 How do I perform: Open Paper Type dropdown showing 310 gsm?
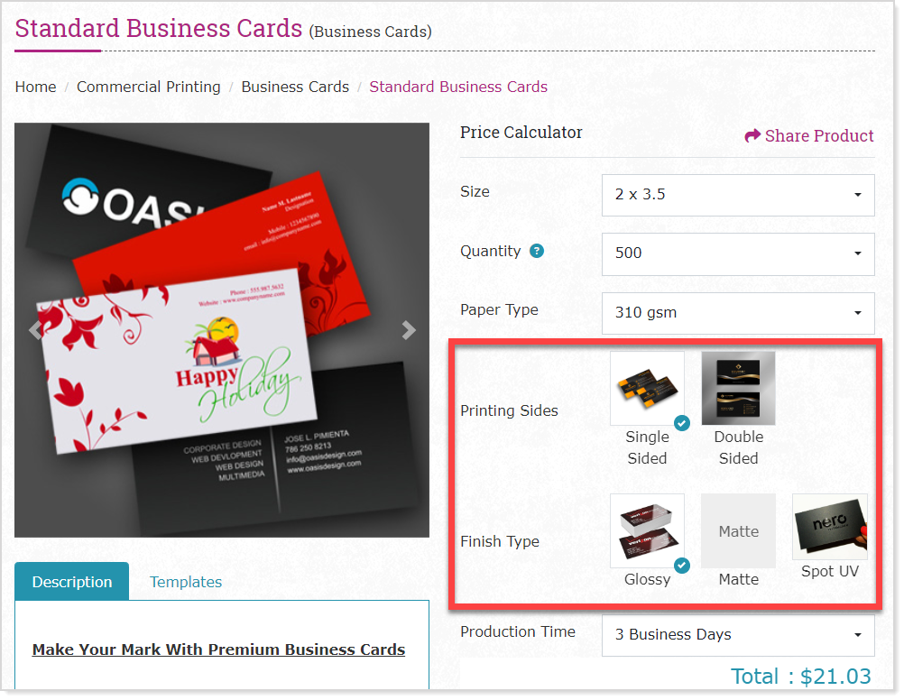(x=737, y=313)
